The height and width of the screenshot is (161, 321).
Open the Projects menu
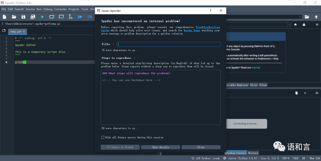point(74,9)
